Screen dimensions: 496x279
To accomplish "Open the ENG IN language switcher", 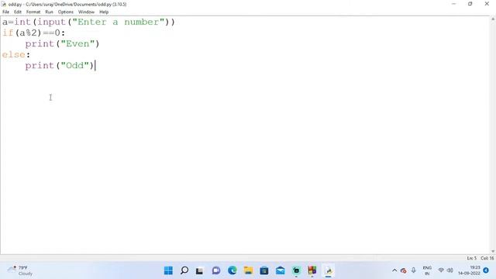I will click(x=427, y=270).
